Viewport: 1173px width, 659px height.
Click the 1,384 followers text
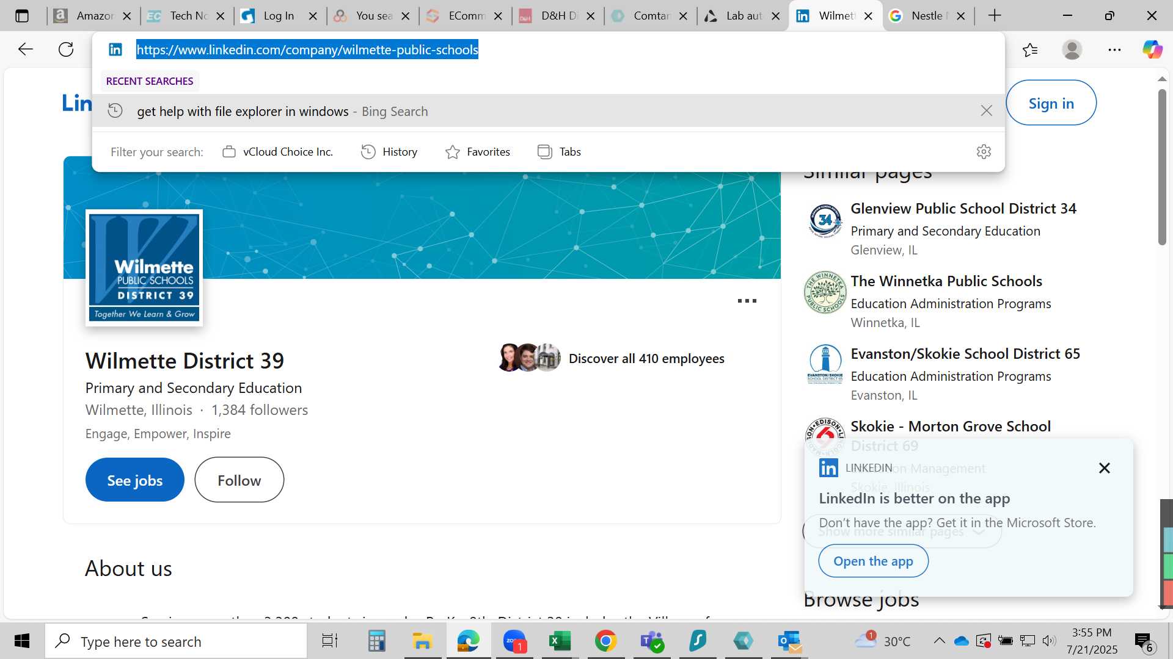click(x=260, y=410)
